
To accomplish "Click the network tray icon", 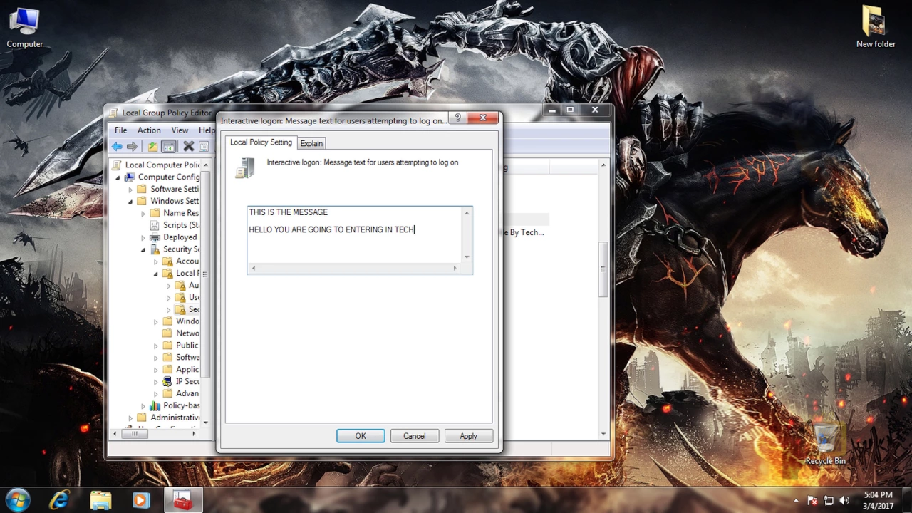I will tap(829, 501).
